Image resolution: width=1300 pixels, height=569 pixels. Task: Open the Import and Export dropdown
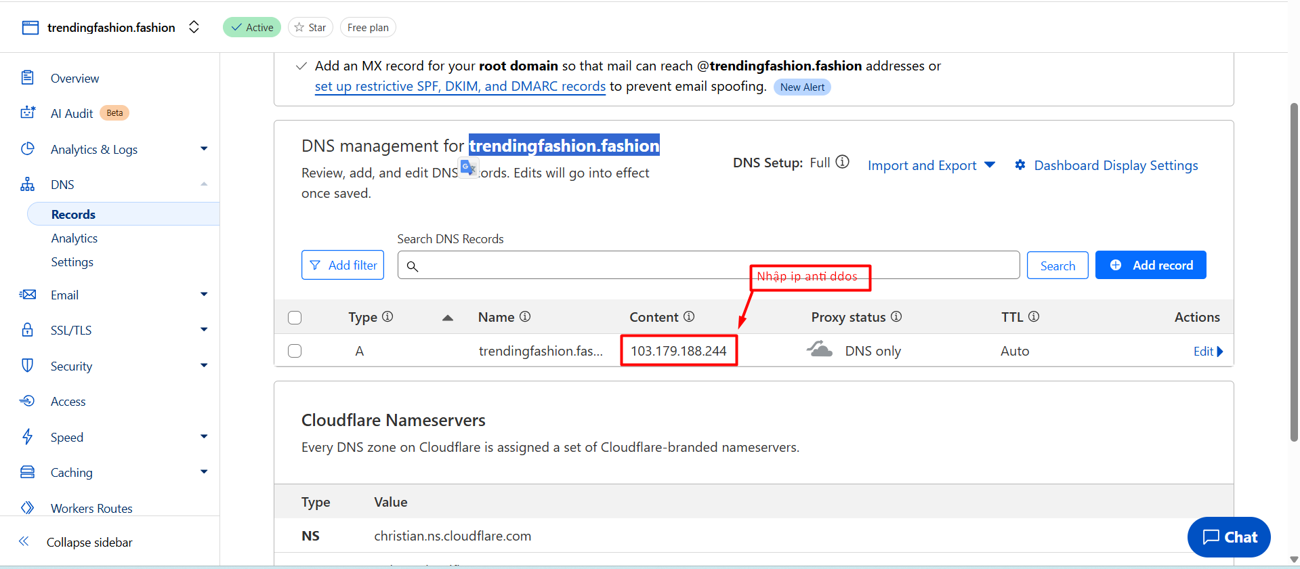click(x=931, y=165)
